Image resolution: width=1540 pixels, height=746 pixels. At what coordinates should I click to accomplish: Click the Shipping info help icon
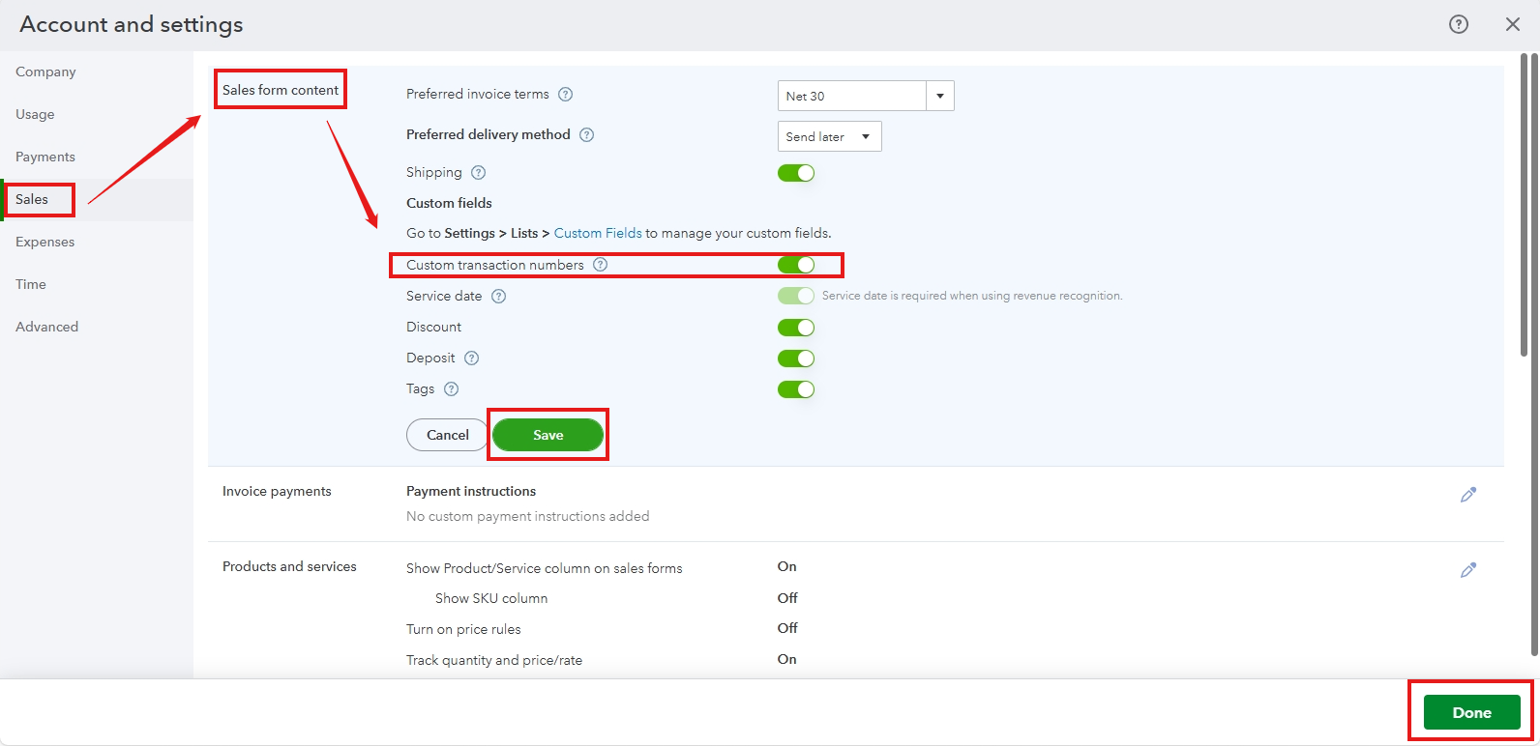[478, 173]
